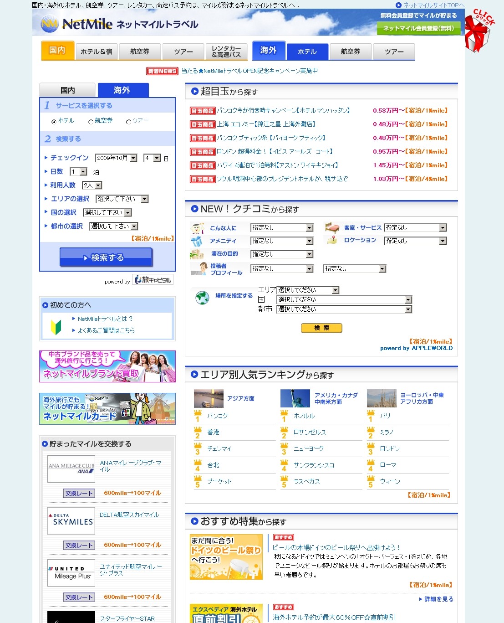Click the Statue of Liberty area photo

[295, 398]
